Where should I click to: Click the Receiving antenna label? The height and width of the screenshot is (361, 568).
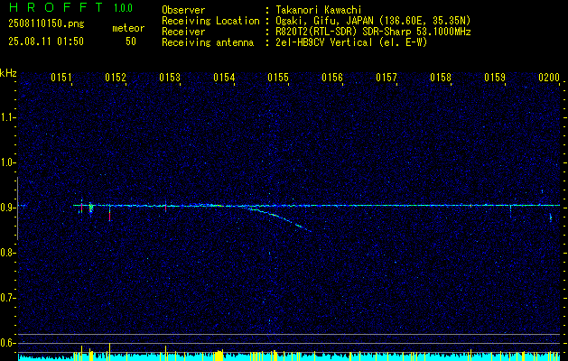coord(208,42)
